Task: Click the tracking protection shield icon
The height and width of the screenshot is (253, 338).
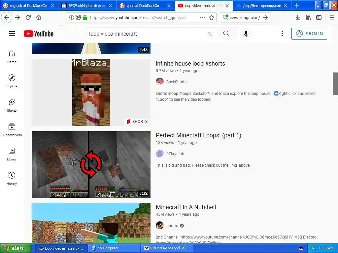Action: pyautogui.click(x=78, y=17)
